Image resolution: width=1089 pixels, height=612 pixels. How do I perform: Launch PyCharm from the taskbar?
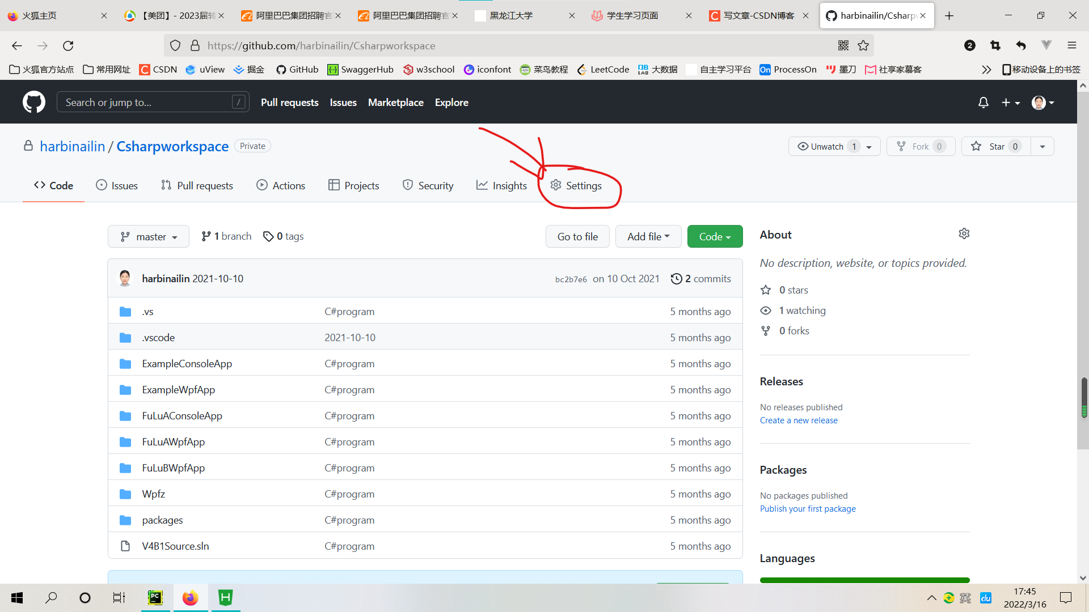[155, 597]
